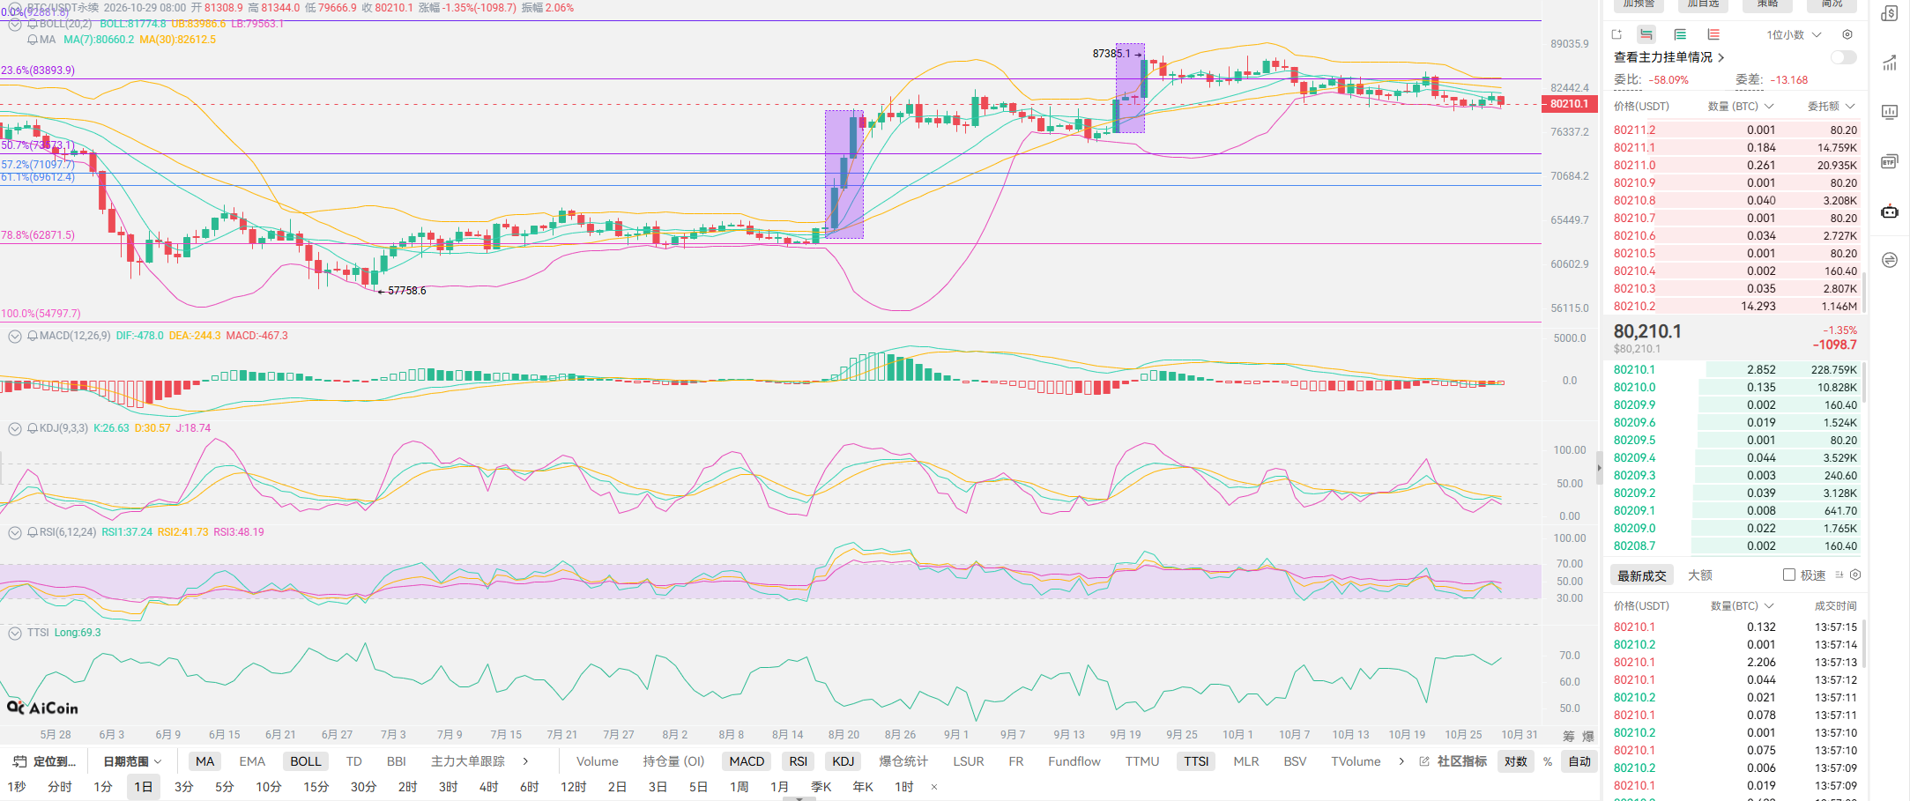
Task: Open latest trades settings hexagon icon
Action: [x=1855, y=575]
